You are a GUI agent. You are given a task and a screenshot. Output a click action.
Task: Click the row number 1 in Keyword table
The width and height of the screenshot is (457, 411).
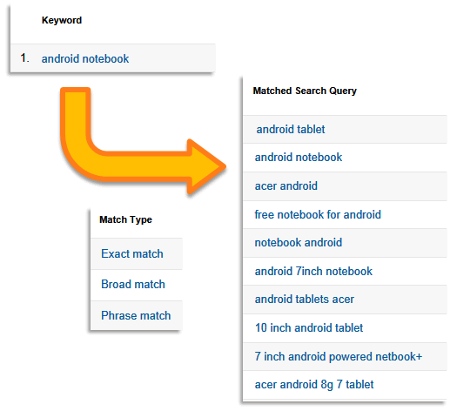tap(24, 58)
